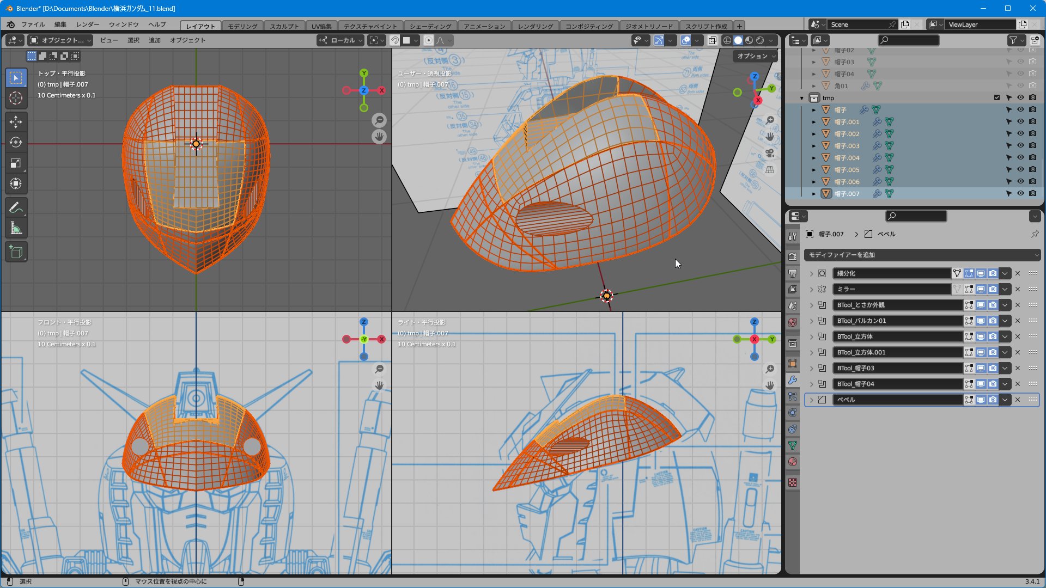1046x588 pixels.
Task: Select the 3D Cursor tool
Action: [16, 99]
